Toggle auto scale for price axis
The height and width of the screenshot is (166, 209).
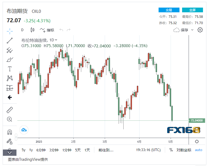(x=199, y=150)
